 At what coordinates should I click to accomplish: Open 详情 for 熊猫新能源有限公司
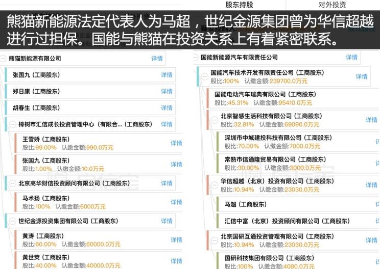157,59
